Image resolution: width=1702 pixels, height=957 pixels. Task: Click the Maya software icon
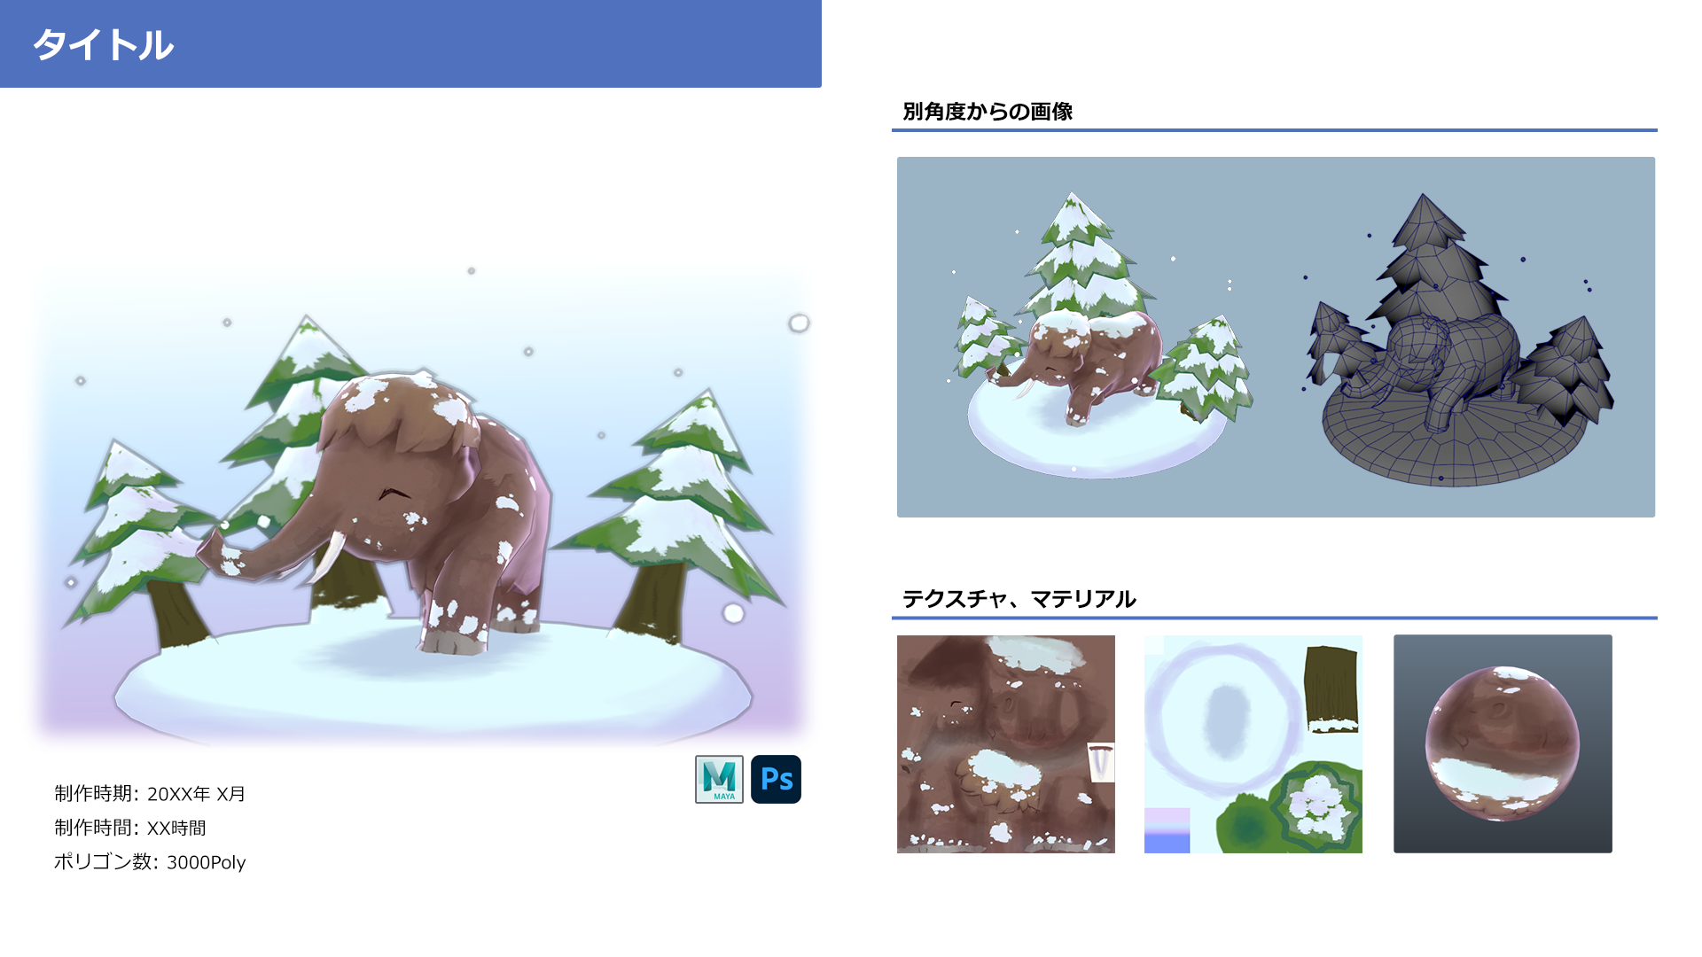pos(719,779)
